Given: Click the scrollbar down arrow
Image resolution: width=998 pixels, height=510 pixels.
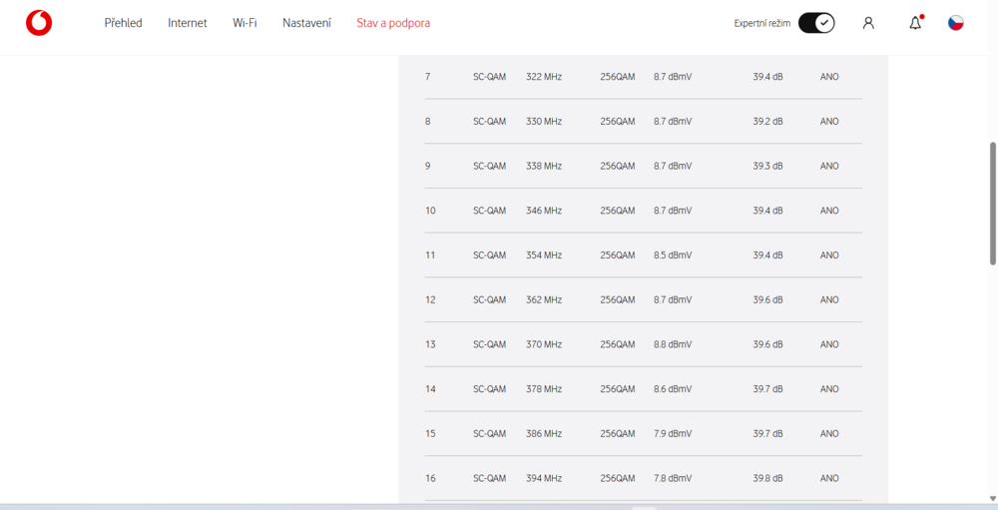Looking at the screenshot, I should (x=992, y=499).
